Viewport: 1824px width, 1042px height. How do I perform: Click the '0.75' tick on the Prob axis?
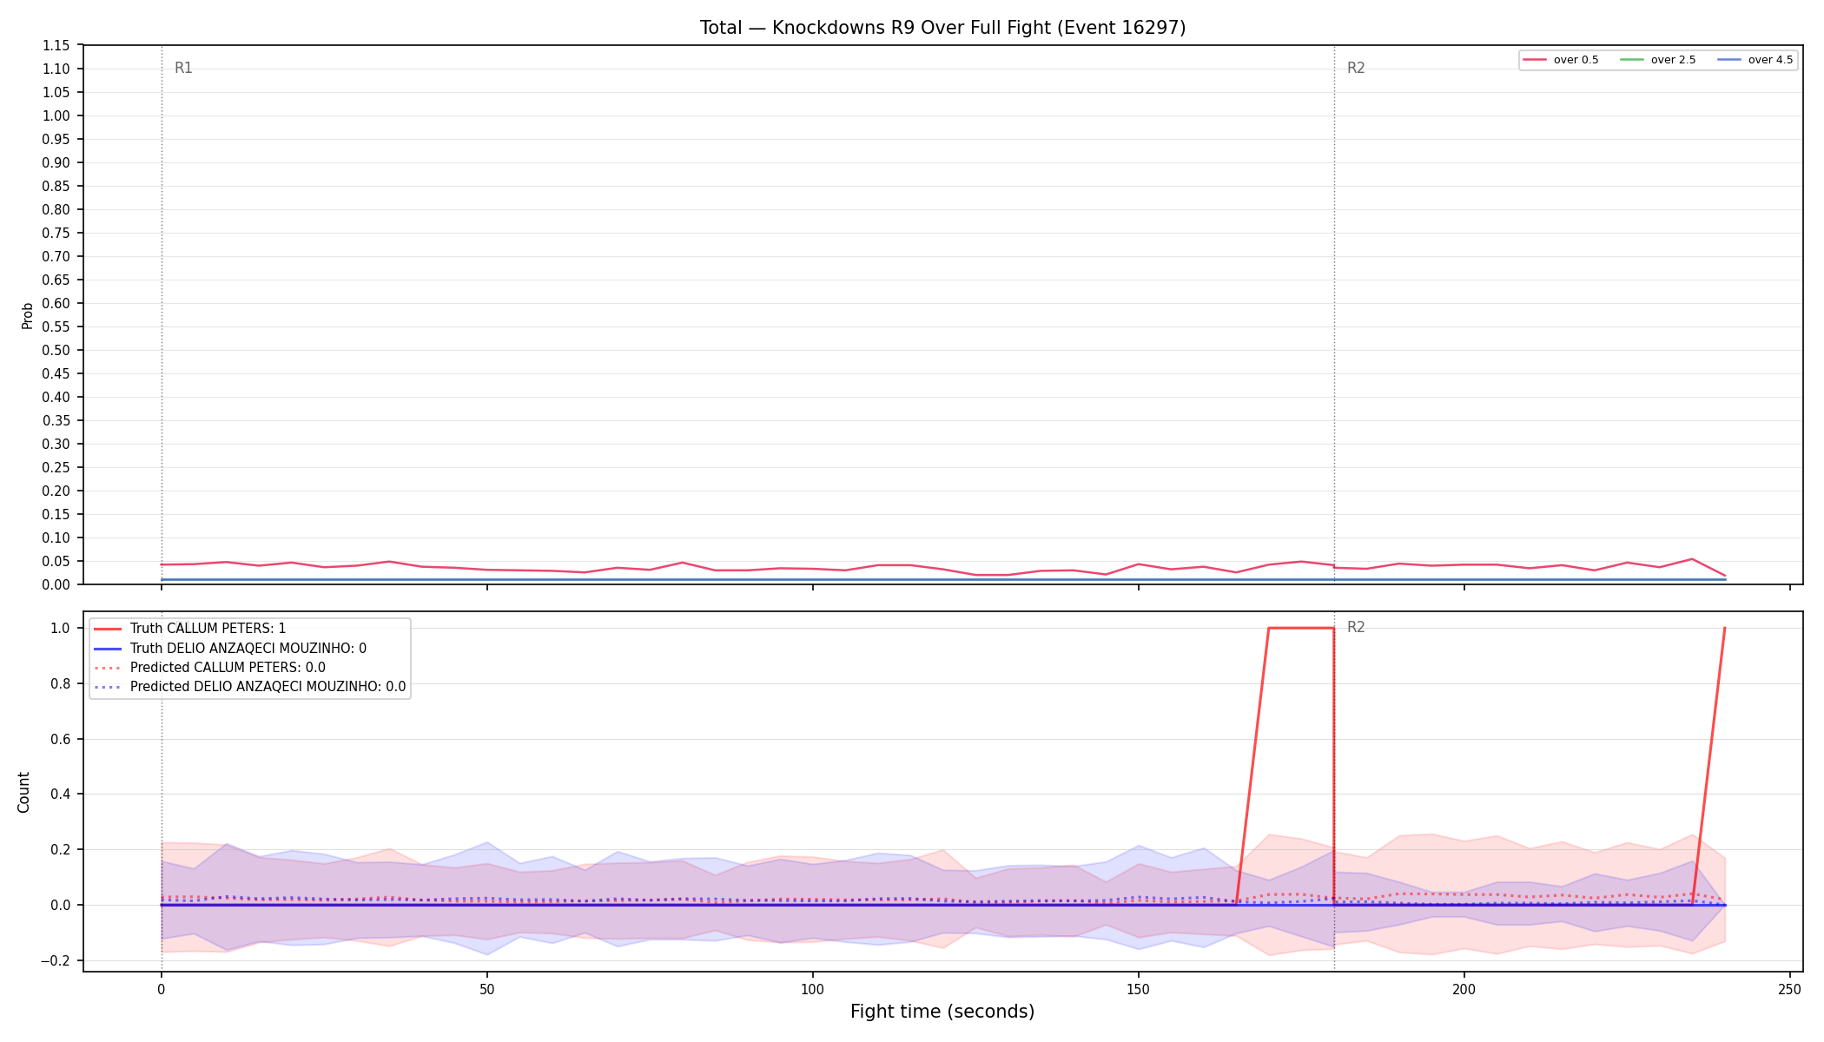point(56,233)
